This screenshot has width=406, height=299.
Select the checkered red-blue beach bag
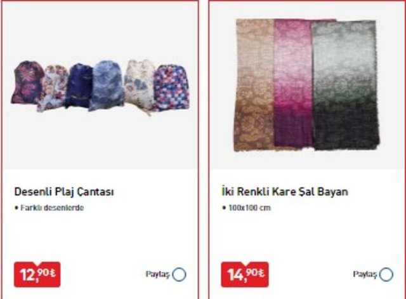pos(171,88)
